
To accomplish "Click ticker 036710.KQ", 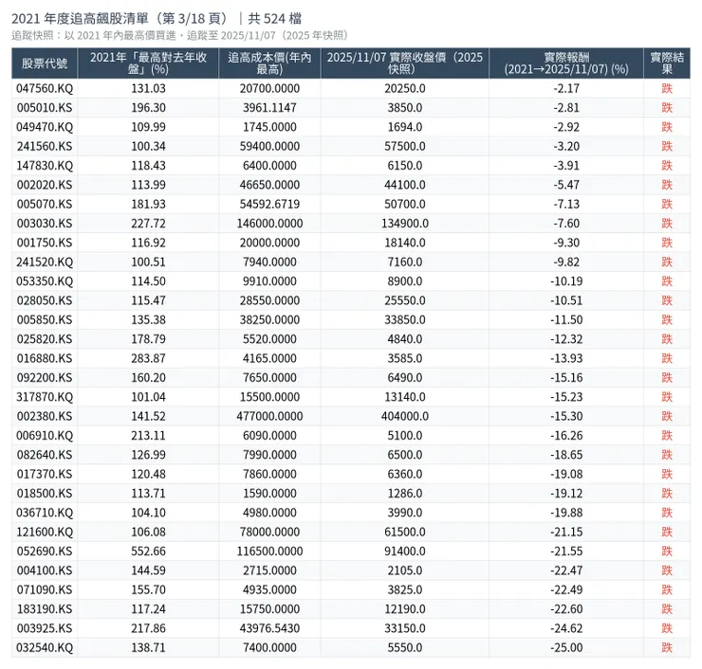I will pos(45,513).
